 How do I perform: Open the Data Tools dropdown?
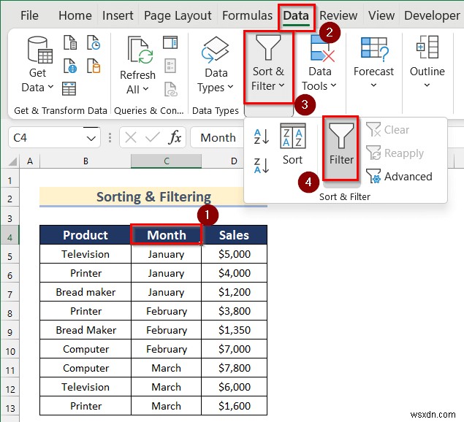pos(319,64)
